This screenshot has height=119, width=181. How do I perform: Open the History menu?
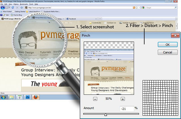16,4
